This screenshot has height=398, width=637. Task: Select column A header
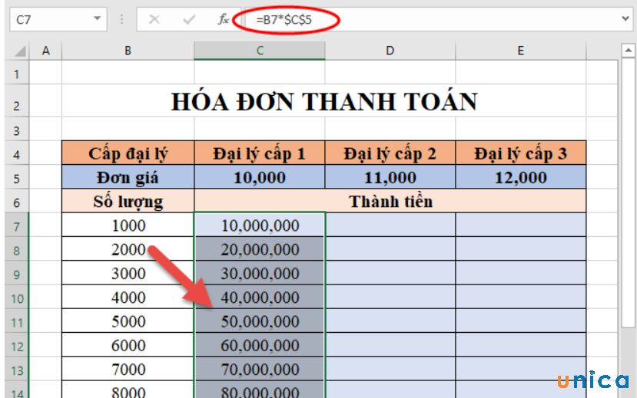[x=45, y=51]
